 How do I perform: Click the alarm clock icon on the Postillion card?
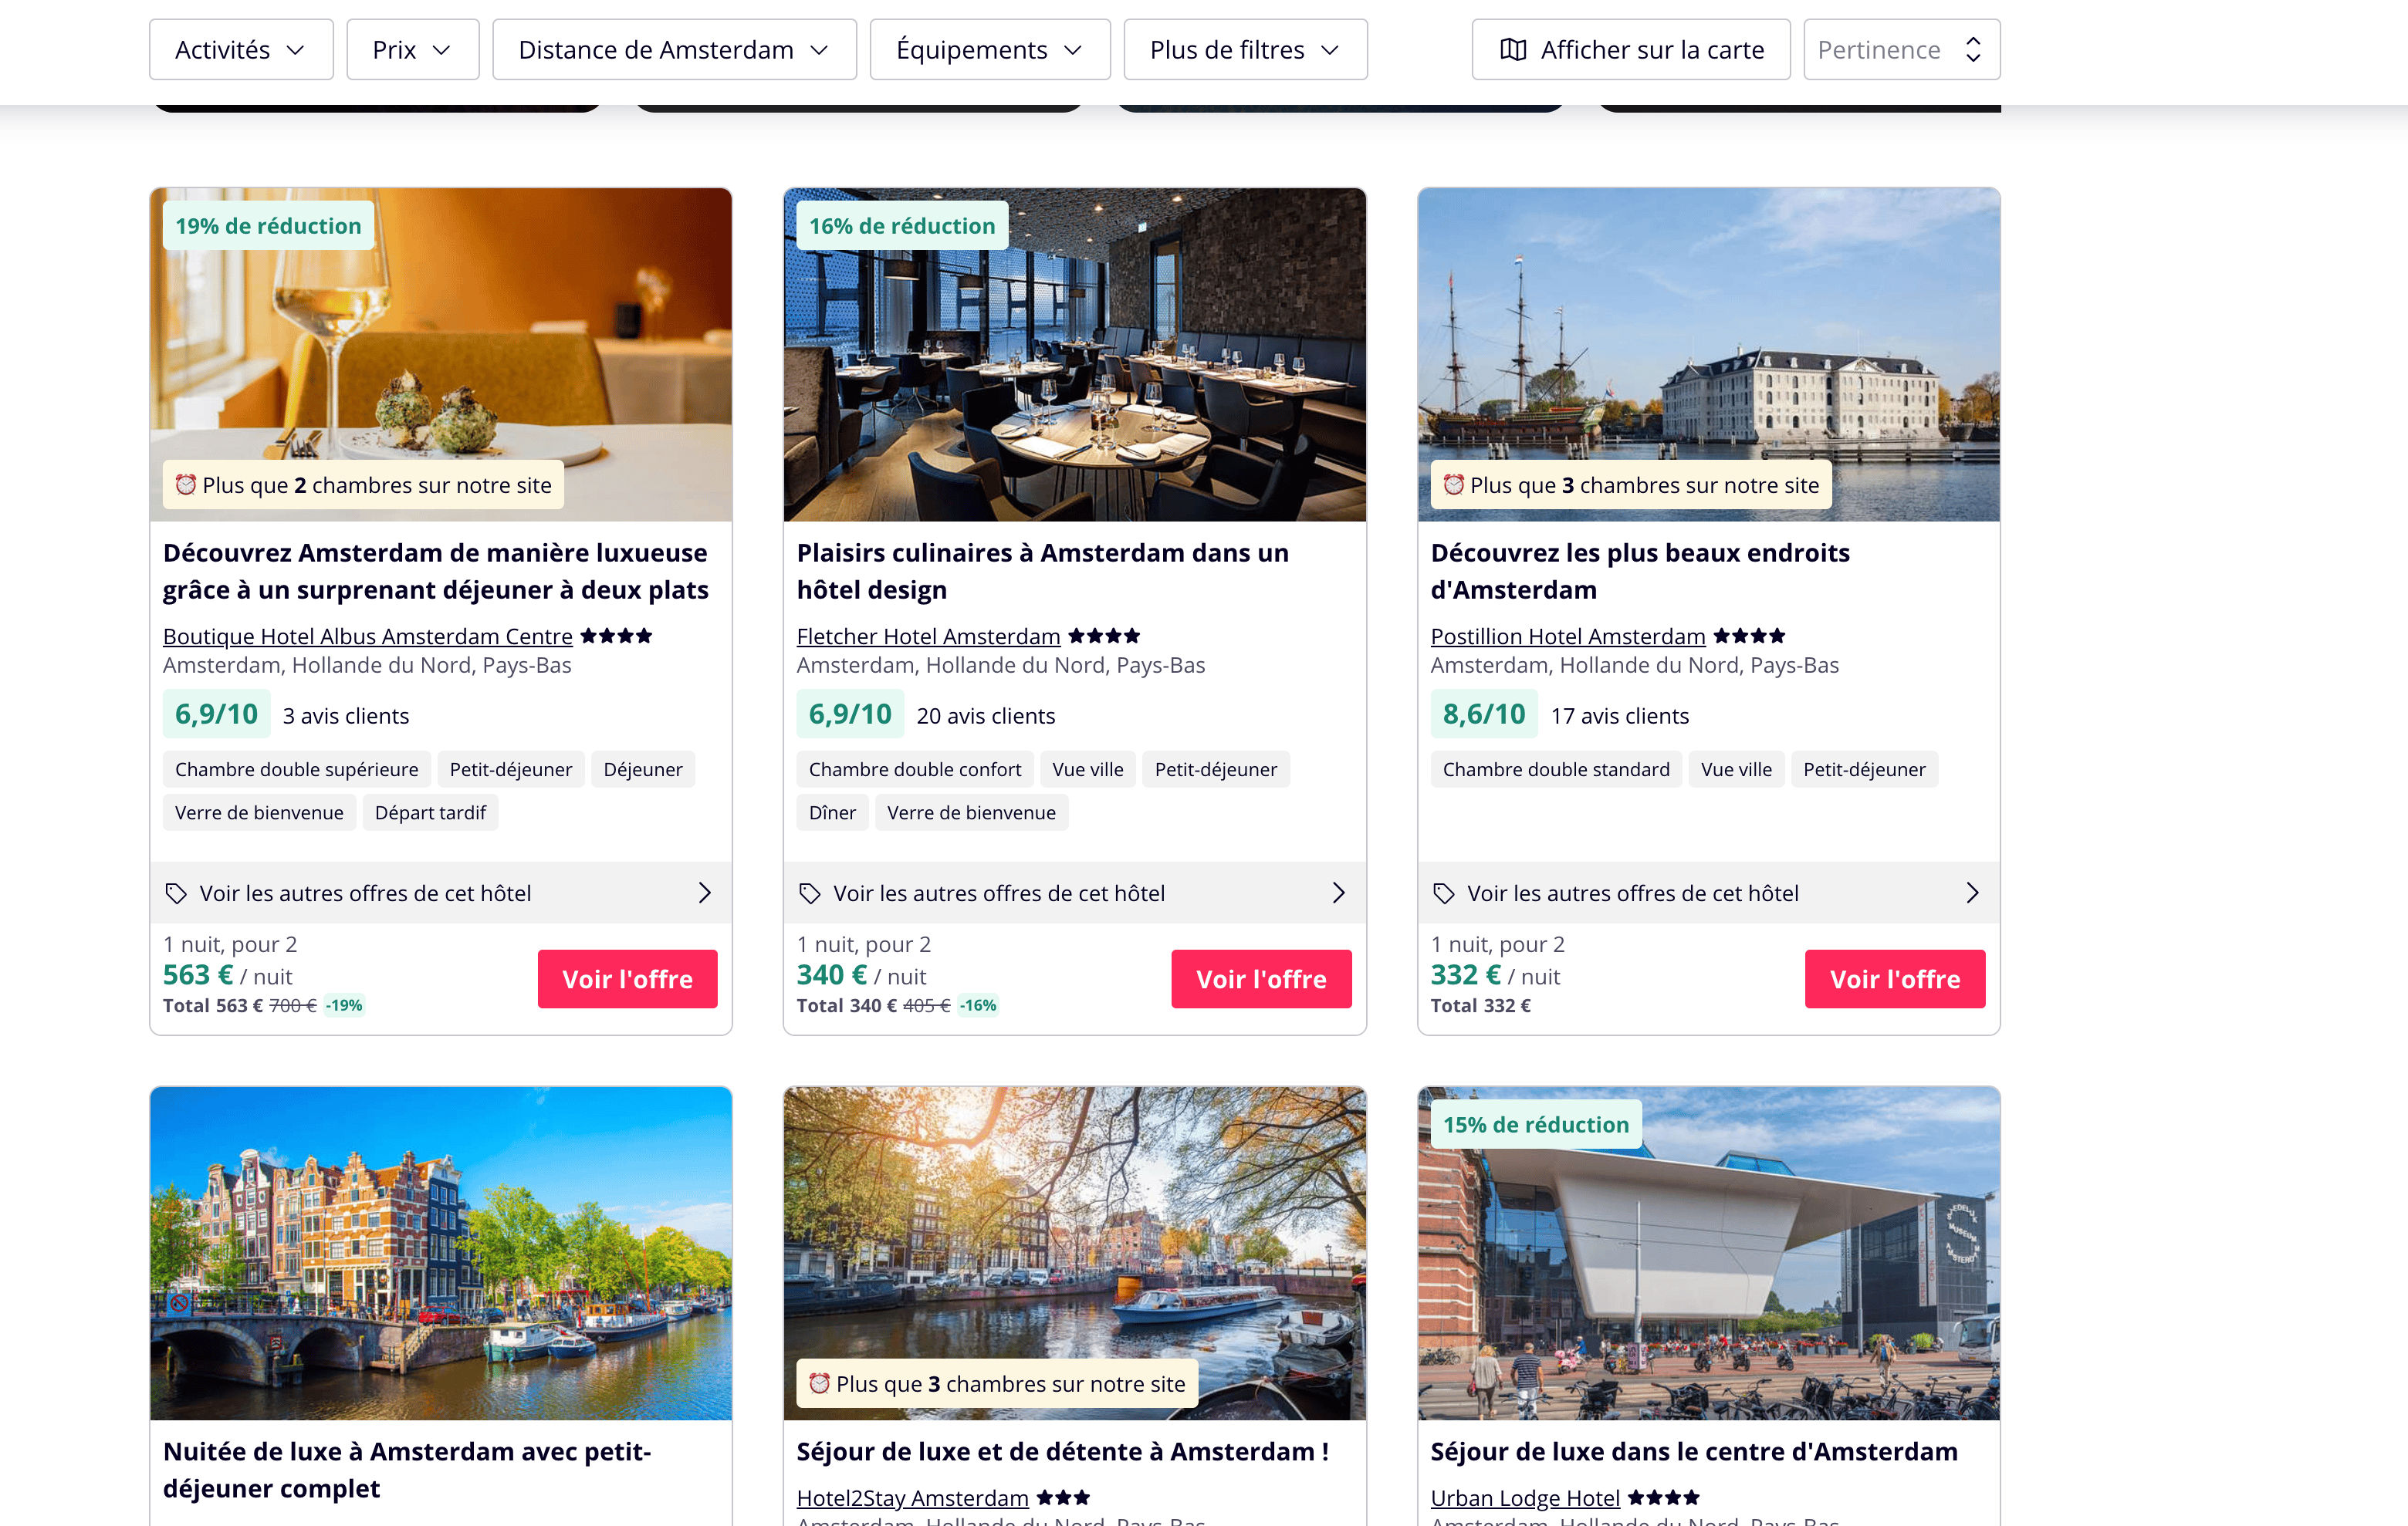tap(1454, 484)
